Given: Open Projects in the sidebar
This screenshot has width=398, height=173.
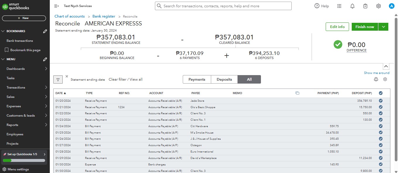Looking at the screenshot, I should (13, 143).
